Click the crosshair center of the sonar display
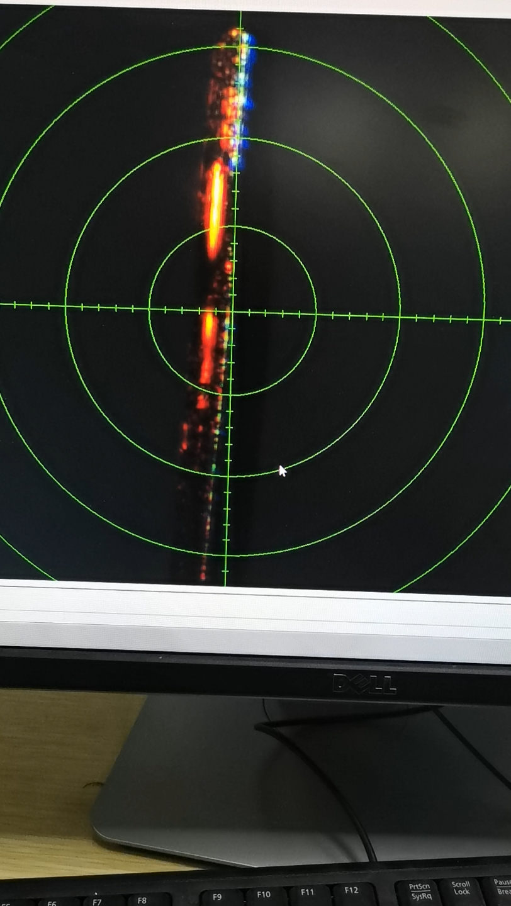Viewport: 511px width, 906px height. coord(232,311)
